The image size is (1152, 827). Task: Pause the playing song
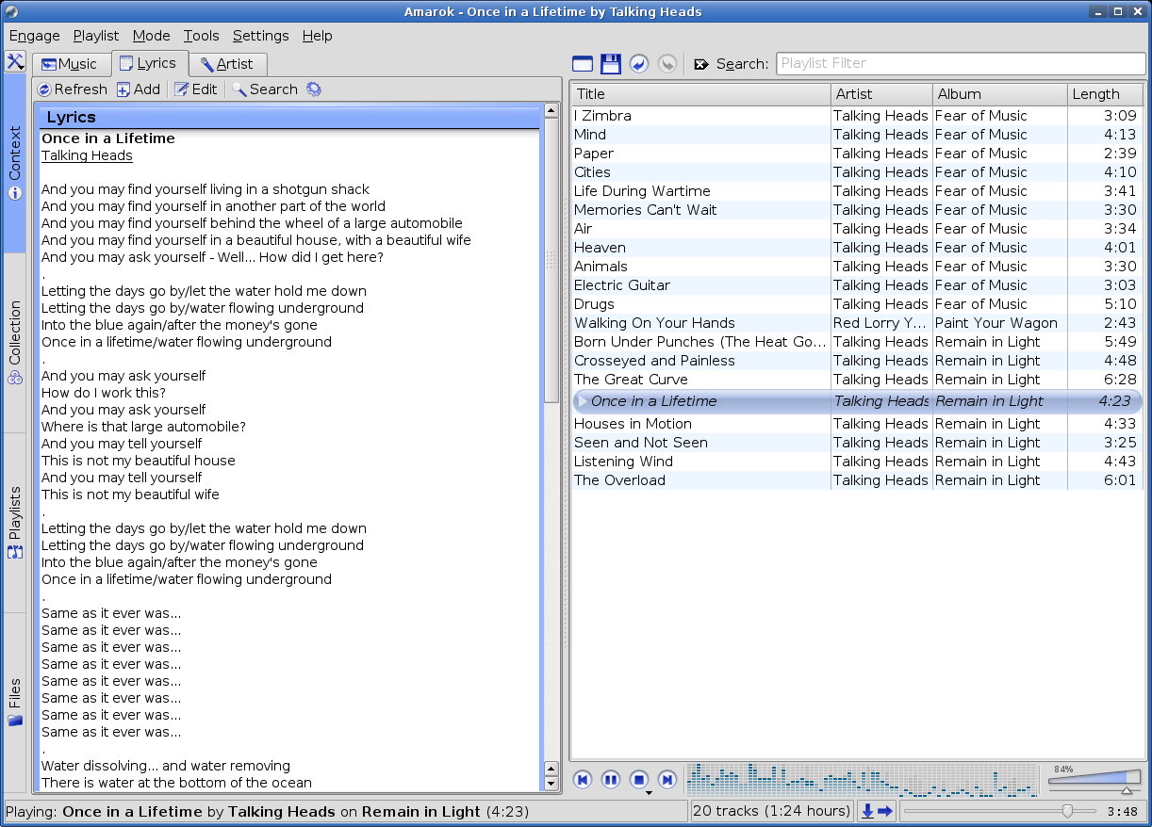tap(611, 779)
